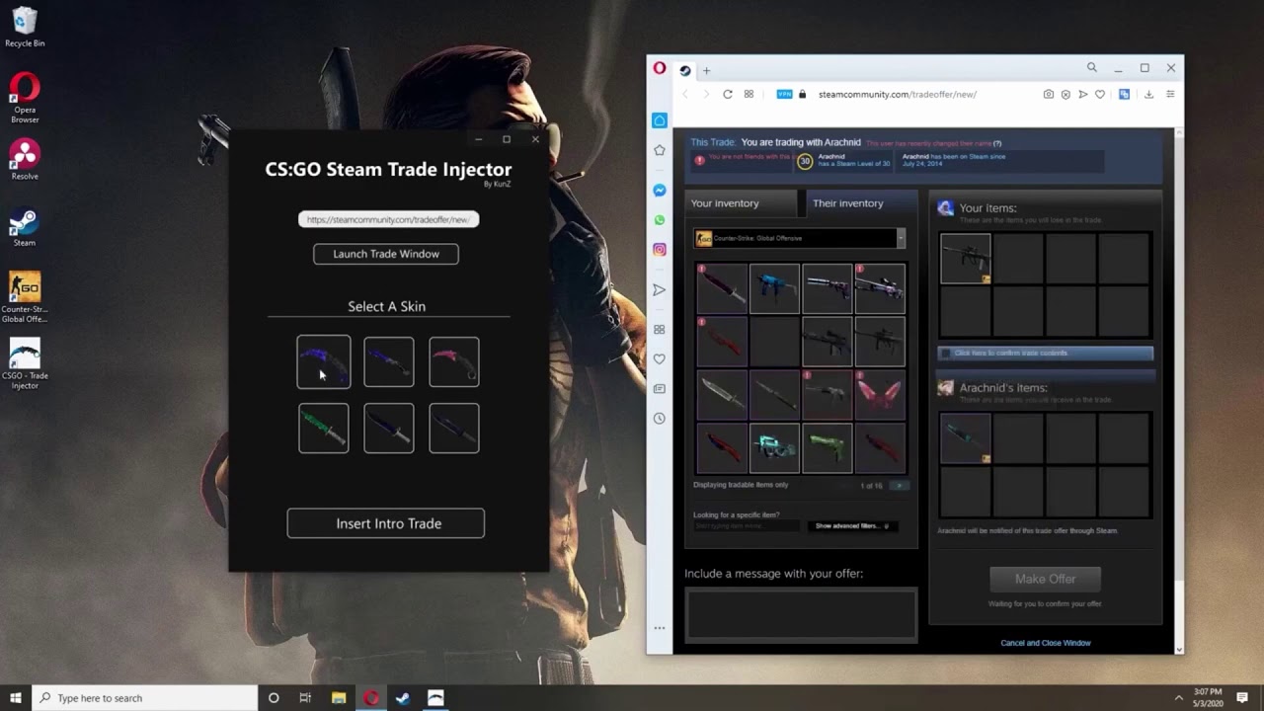Open the Resolve desktop shortcut
1264x711 pixels.
25,159
